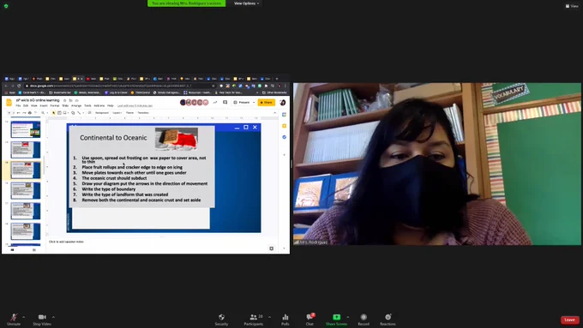Image resolution: width=583 pixels, height=328 pixels.
Task: Open Help menu in Slides
Action: tap(111, 106)
